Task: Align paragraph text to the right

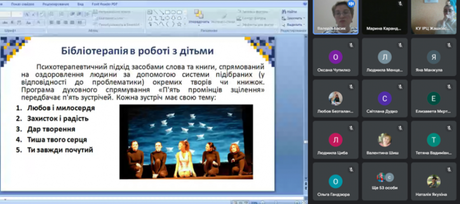Action: 65,22
